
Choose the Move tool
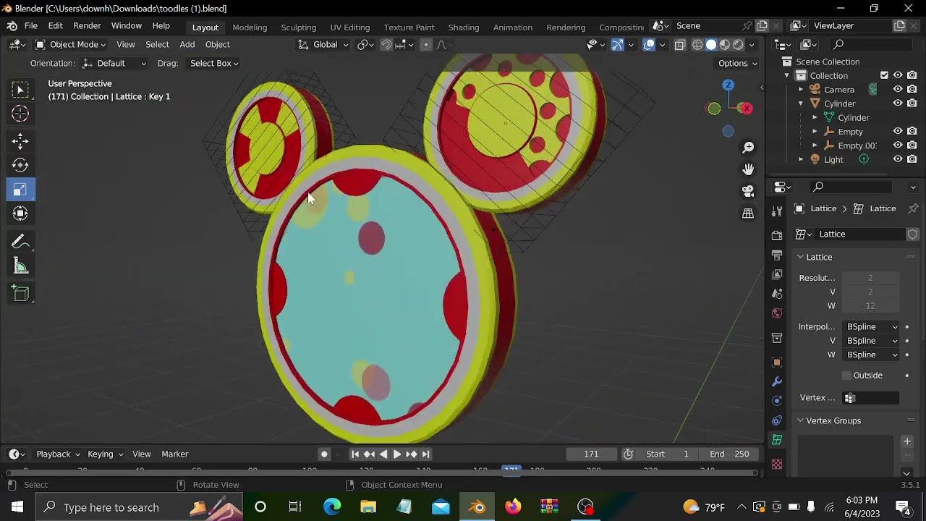(20, 140)
